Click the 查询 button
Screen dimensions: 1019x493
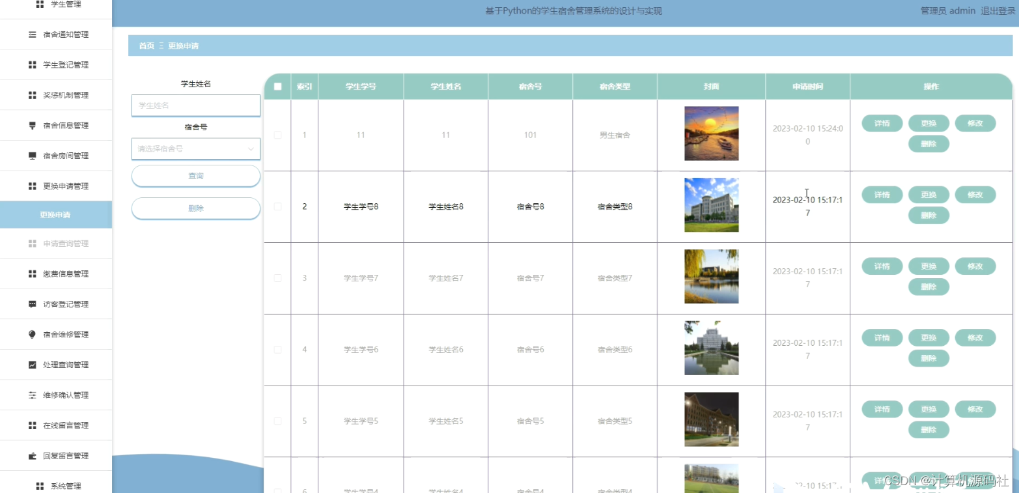tap(196, 176)
